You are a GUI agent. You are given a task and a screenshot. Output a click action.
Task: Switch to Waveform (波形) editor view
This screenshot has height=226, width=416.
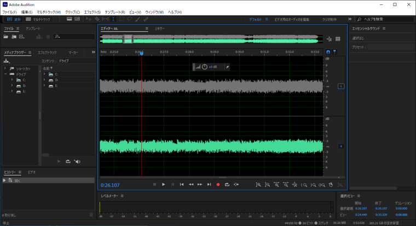[14, 19]
